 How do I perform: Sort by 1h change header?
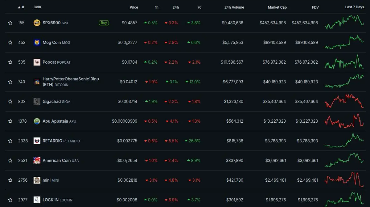[x=157, y=7]
